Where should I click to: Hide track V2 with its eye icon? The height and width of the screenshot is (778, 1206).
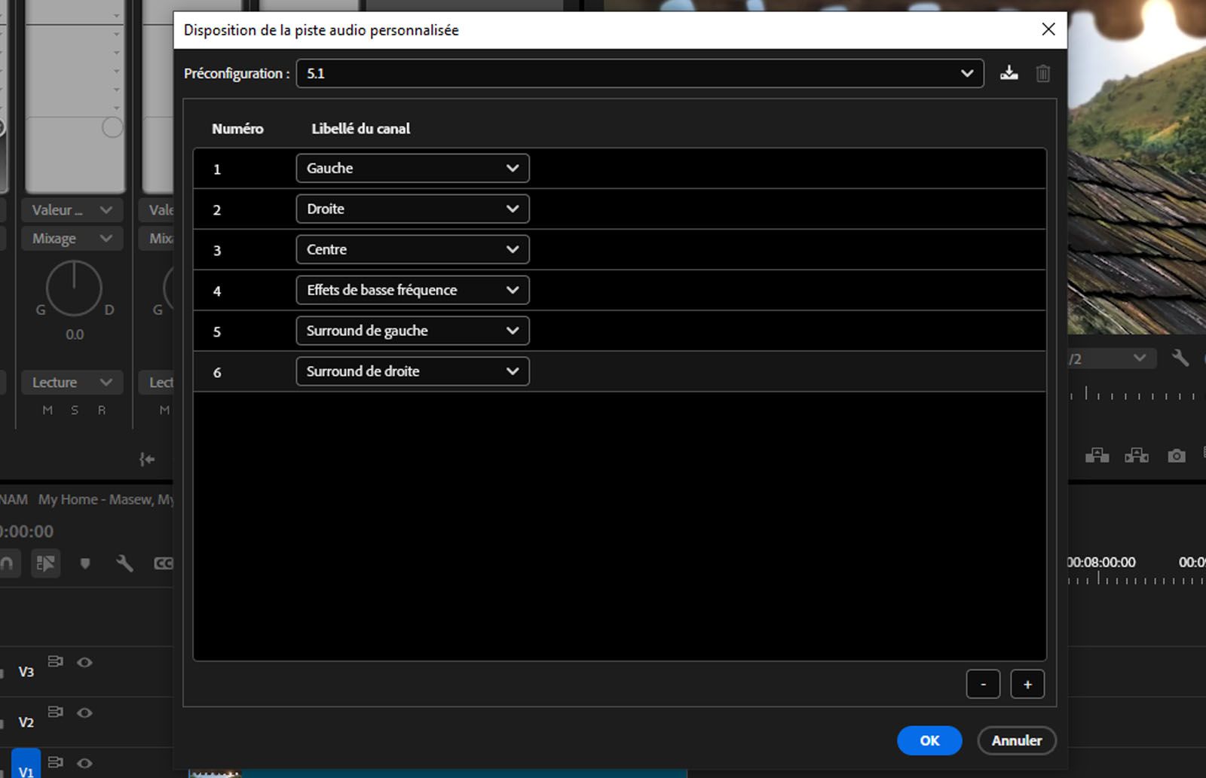point(84,713)
